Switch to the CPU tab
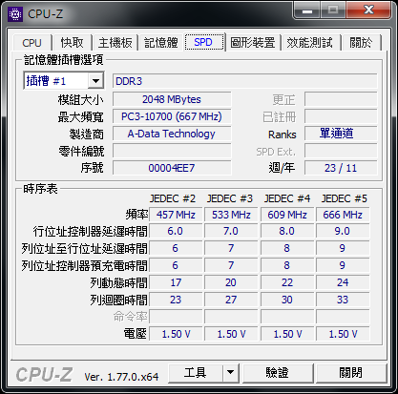Viewport: 398px width, 394px height. (x=31, y=43)
